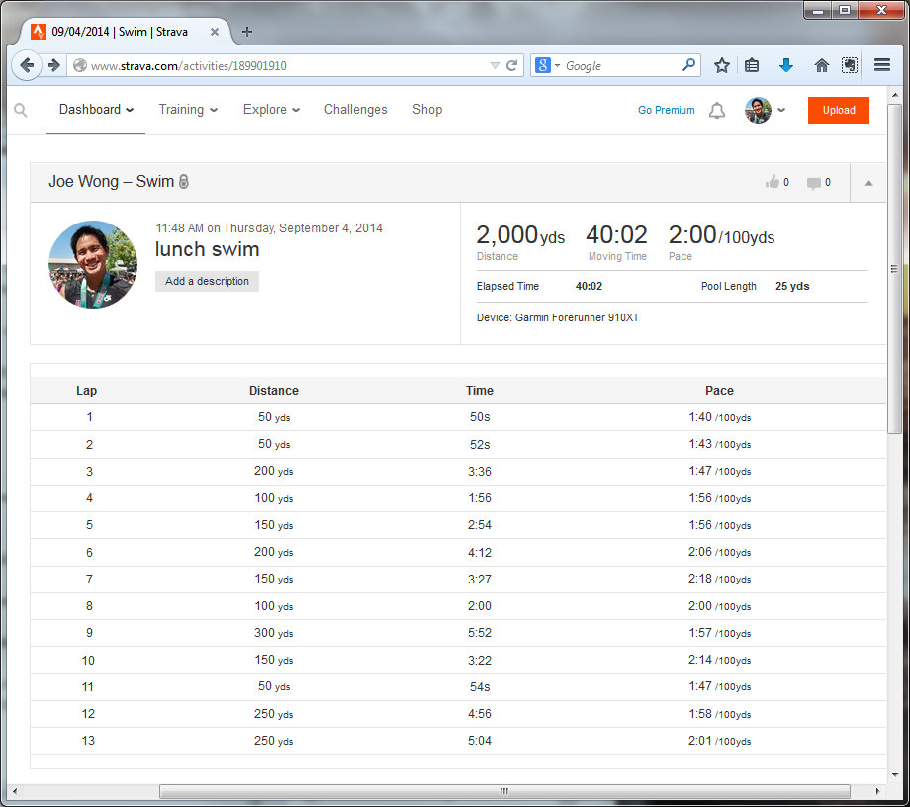Open the Training dropdown menu
The image size is (910, 807).
click(x=188, y=110)
